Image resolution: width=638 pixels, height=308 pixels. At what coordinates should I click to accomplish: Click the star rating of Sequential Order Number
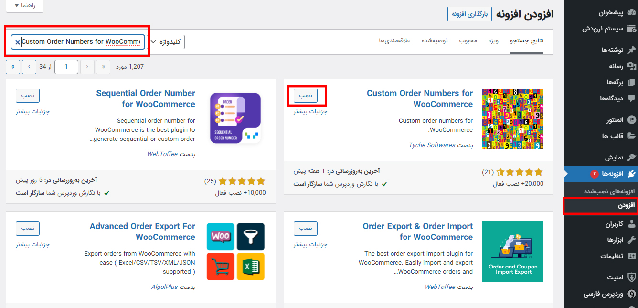242,181
